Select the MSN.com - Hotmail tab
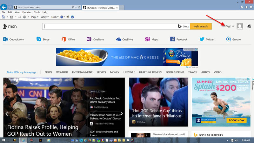The height and width of the screenshot is (143, 254). (100, 8)
